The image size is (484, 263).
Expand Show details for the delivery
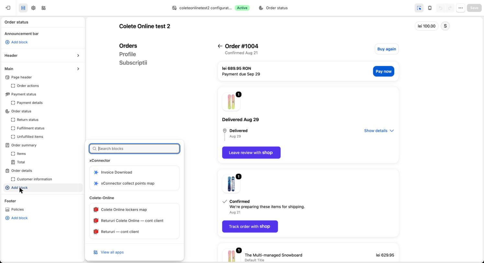(x=379, y=131)
